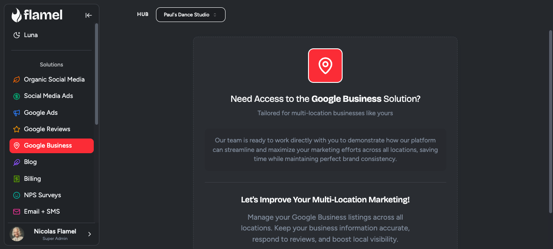Click Nicolas Flamel avatar photo
Screen dimensions: 553x249
click(17, 234)
